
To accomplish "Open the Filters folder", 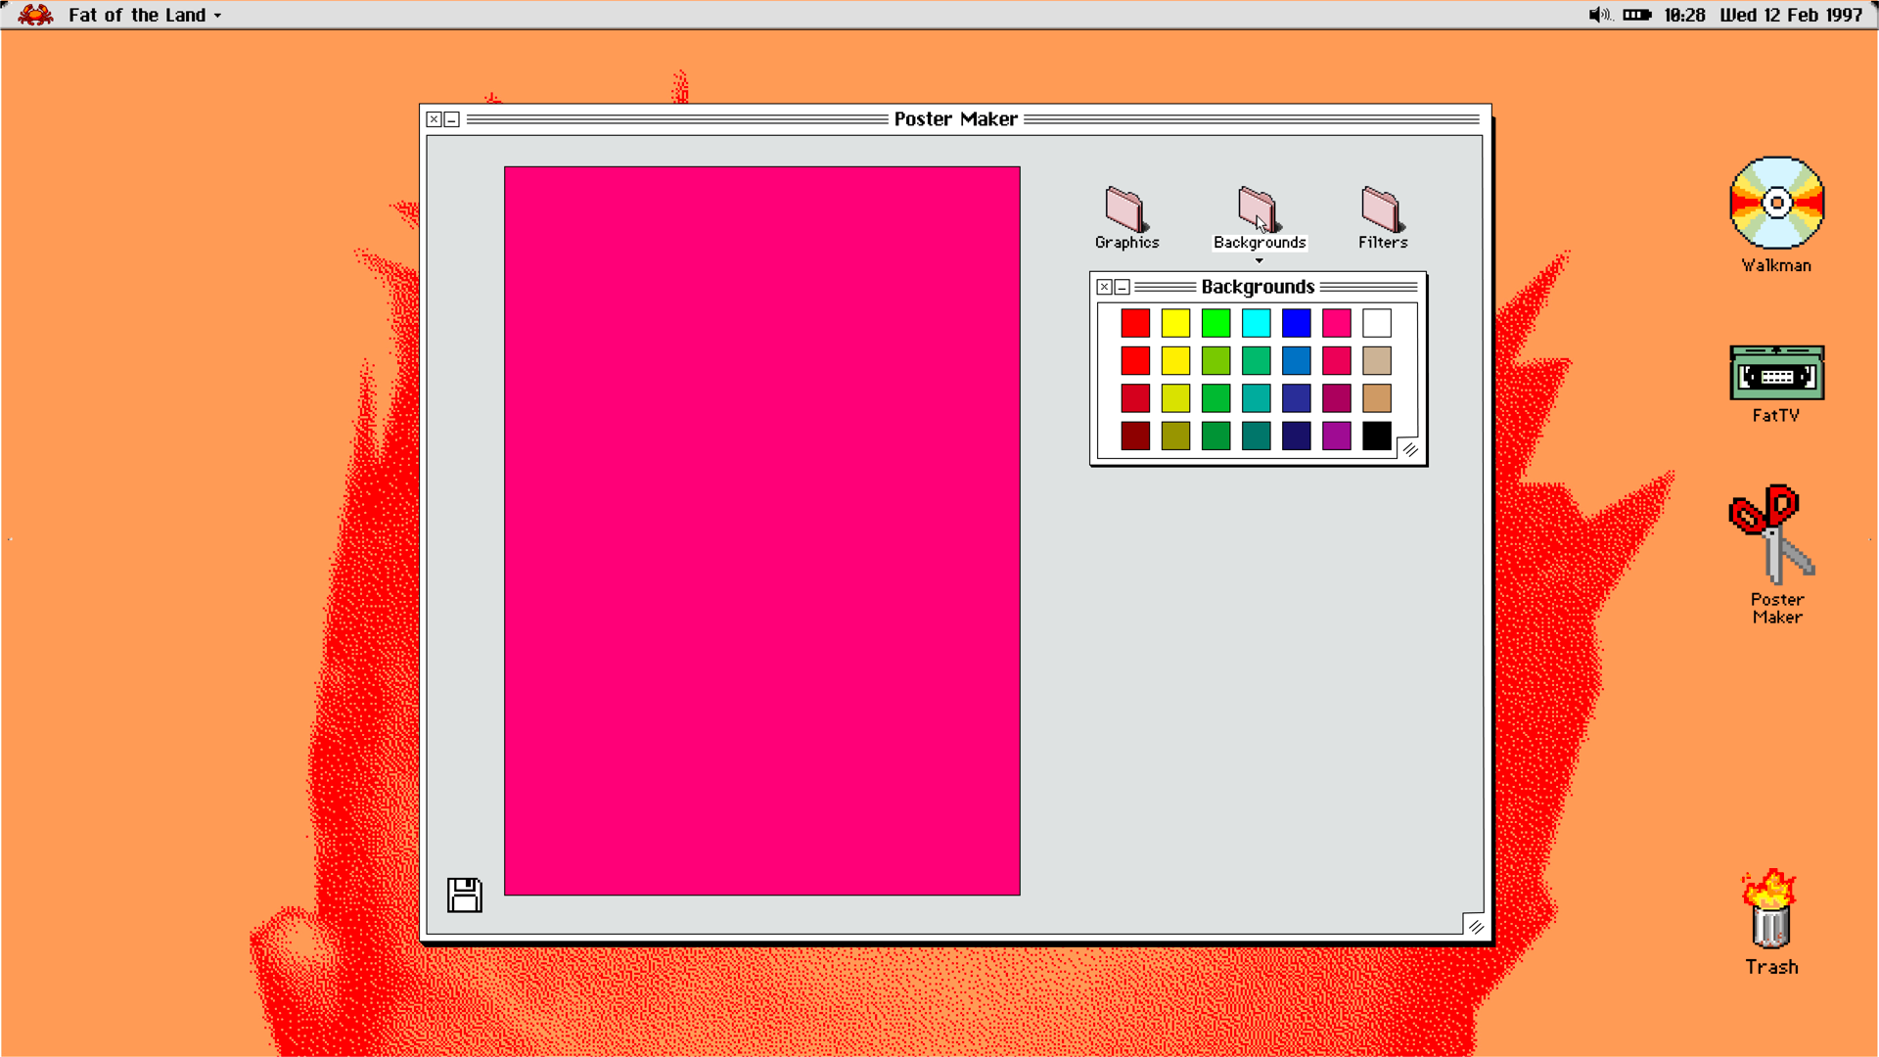I will click(1381, 209).
